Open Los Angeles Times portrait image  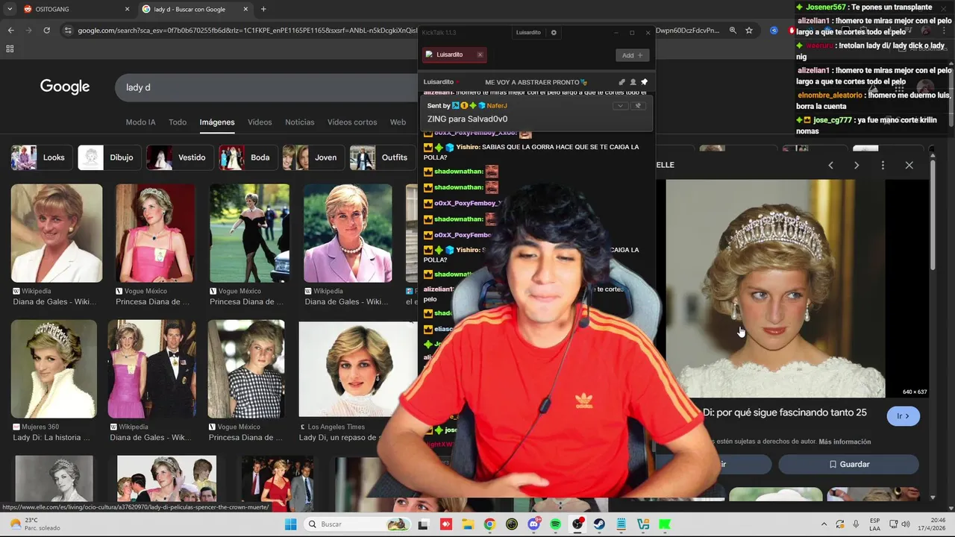(357, 369)
